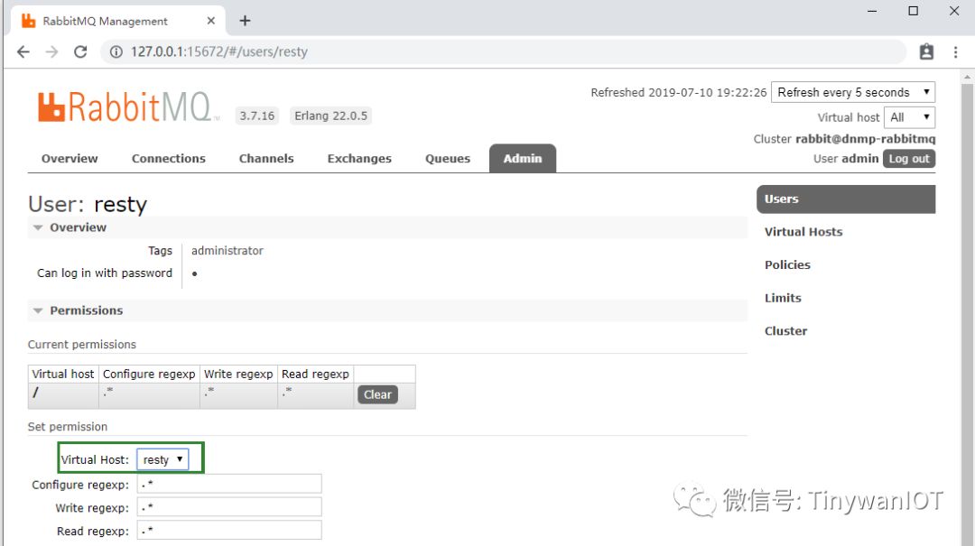Click the Configure regexp input field

(229, 484)
